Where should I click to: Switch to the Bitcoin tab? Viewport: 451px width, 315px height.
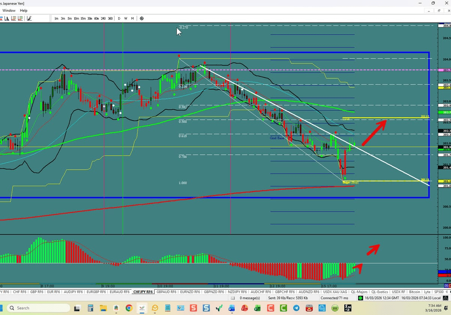[414, 291]
